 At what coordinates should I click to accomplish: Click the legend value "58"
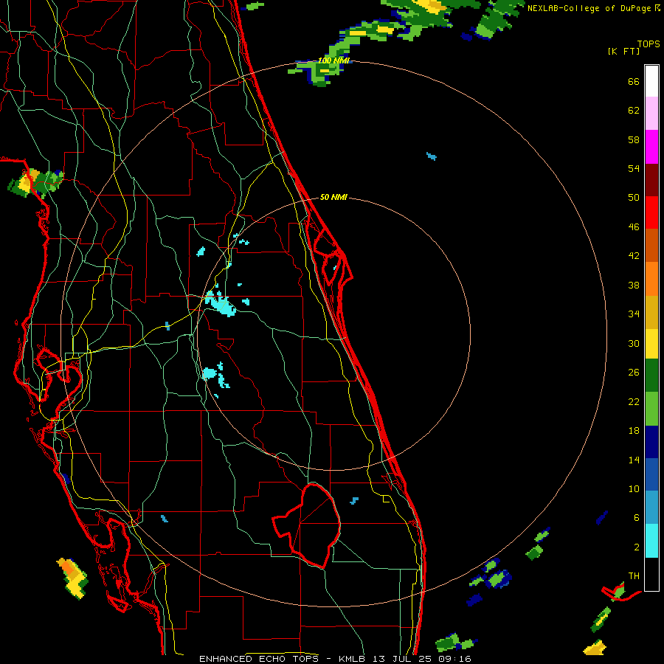[x=634, y=139]
